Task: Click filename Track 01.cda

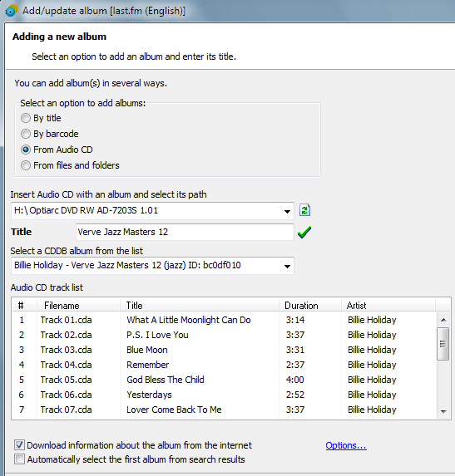Action: pyautogui.click(x=67, y=320)
